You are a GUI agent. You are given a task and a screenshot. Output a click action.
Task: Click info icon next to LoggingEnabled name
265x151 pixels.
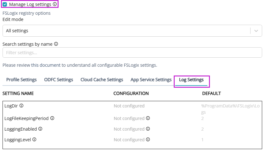40,129
